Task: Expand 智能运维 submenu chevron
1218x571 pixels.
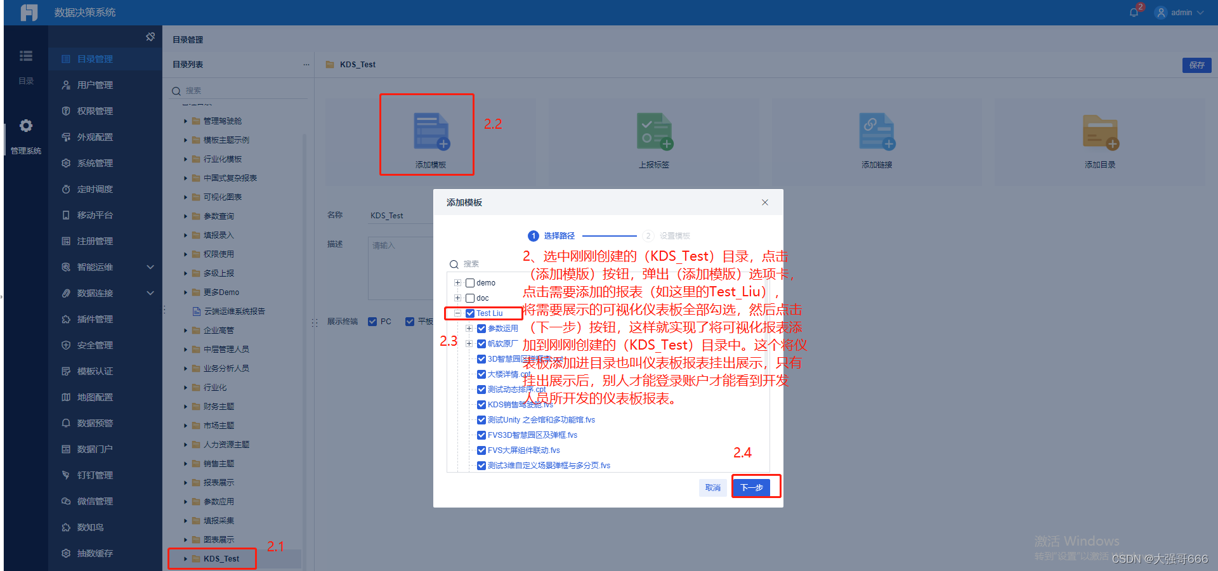Action: 150,267
